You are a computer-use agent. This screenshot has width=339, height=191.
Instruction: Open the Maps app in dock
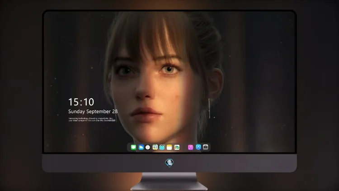click(x=155, y=147)
